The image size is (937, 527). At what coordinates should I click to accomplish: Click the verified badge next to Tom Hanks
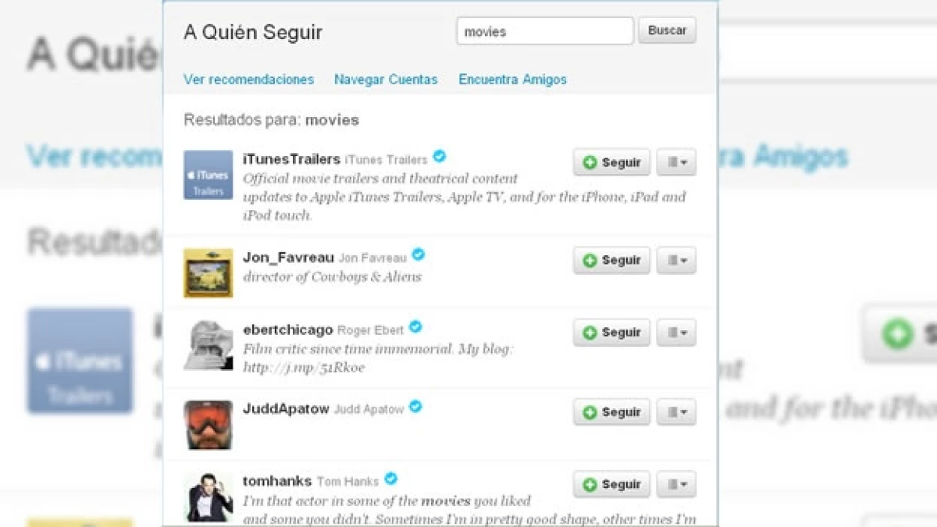click(x=391, y=479)
